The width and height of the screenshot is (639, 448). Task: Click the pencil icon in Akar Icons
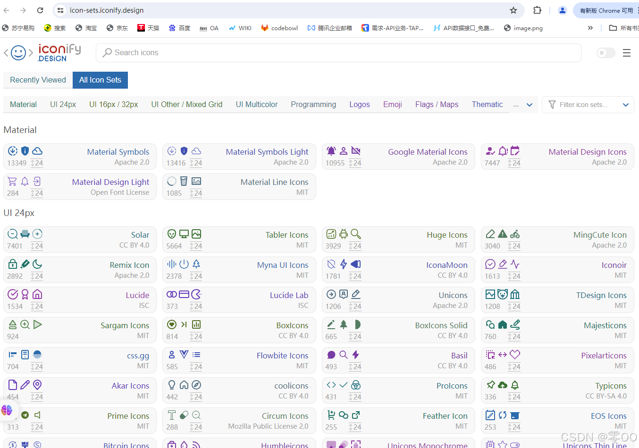25,385
